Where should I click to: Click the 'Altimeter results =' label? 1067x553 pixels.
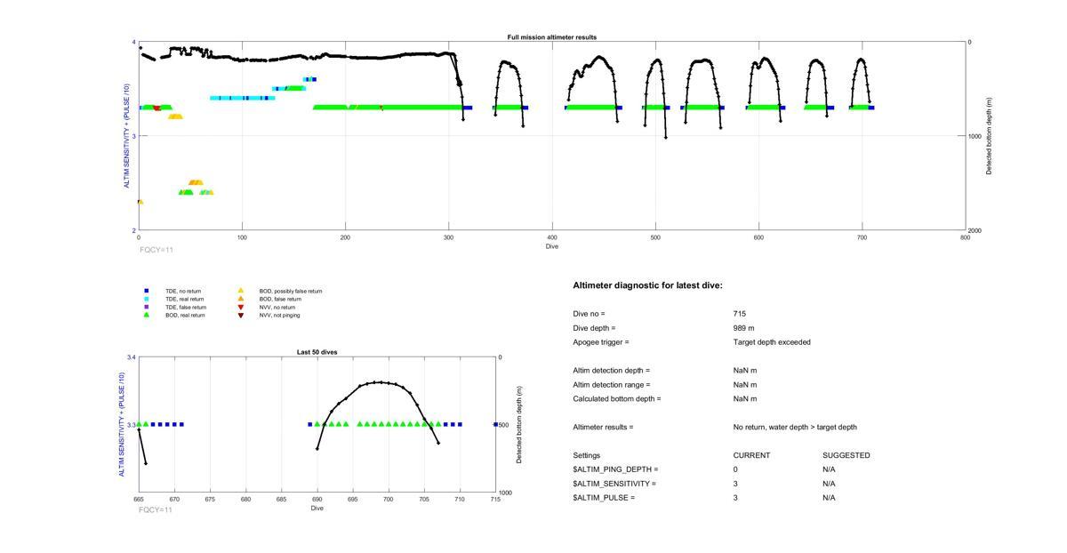click(x=603, y=428)
